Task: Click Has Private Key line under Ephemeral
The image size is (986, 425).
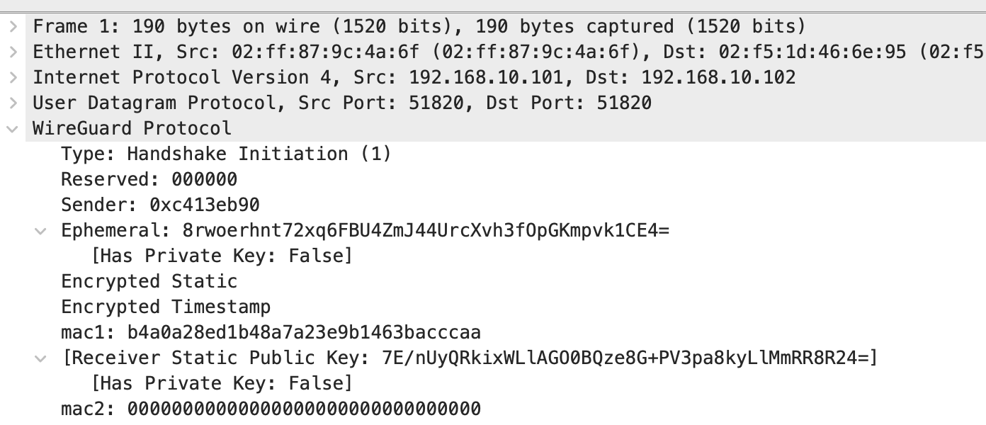Action: 222,256
